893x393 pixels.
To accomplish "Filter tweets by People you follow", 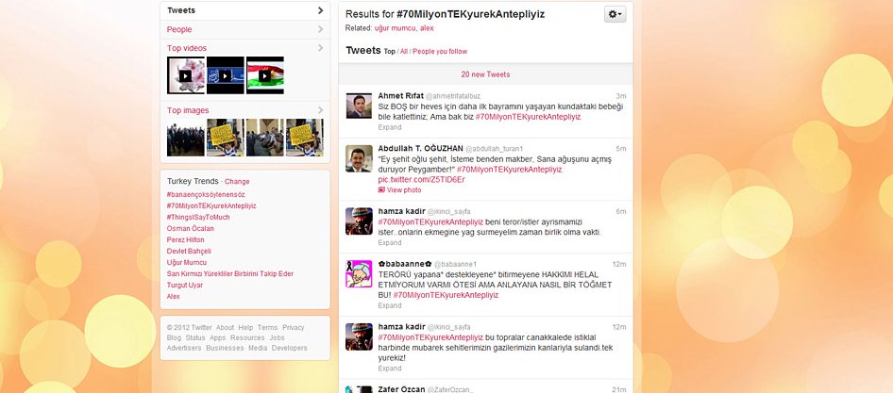I will coord(440,52).
